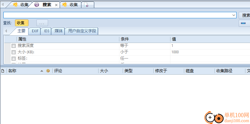Expand the search history dropdown arrow
Screen dimensions: 250x124
point(234,15)
